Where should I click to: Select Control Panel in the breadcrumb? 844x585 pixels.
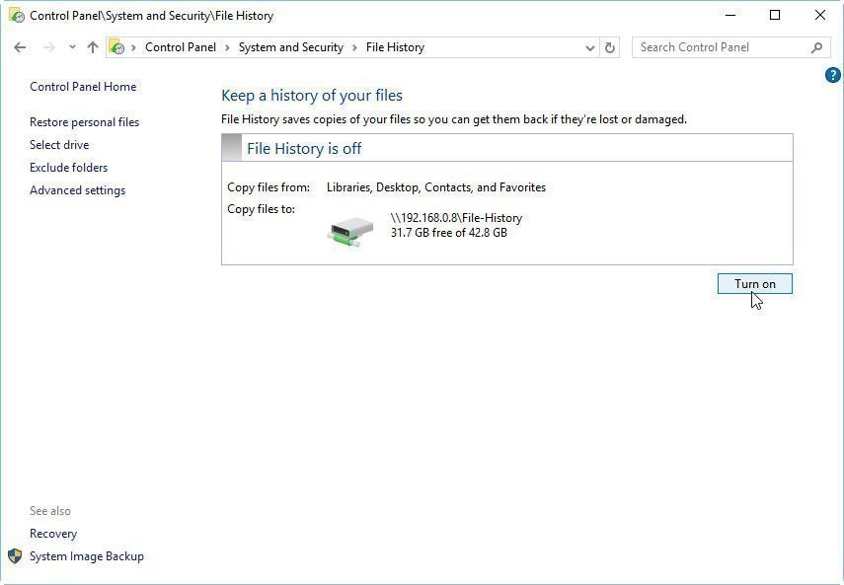coord(181,47)
